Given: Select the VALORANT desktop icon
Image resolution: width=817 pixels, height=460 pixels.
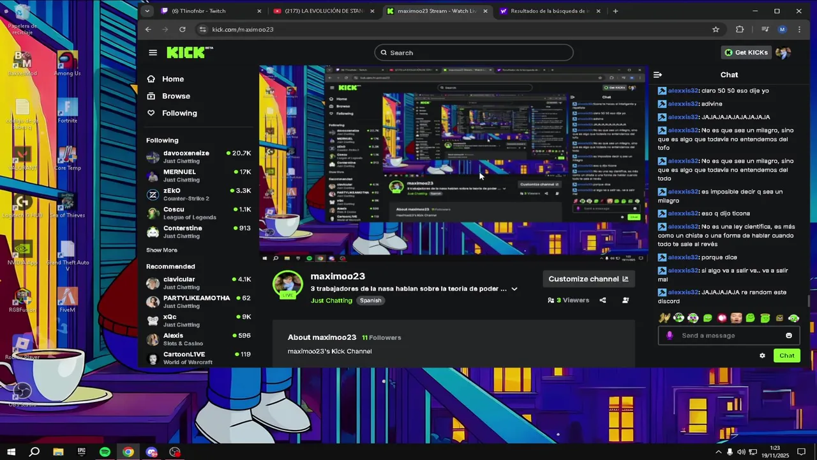Looking at the screenshot, I should (22, 158).
